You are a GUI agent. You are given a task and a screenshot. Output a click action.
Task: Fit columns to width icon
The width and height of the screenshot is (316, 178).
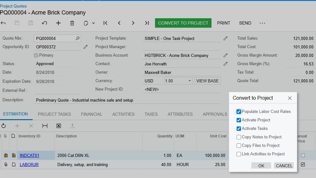(45, 126)
